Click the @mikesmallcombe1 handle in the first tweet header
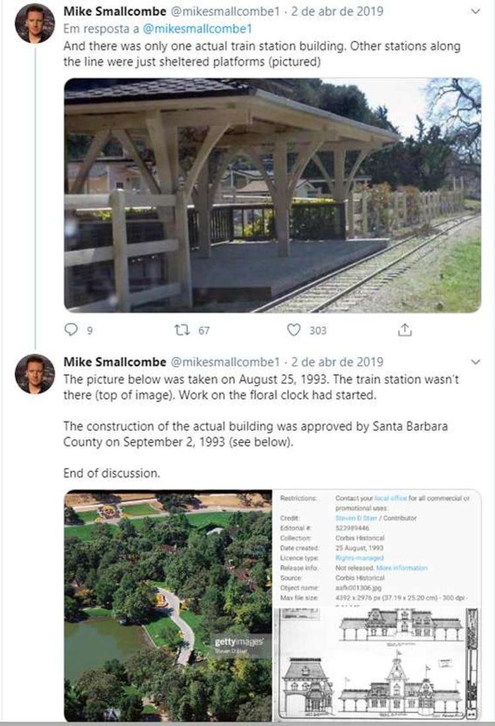The width and height of the screenshot is (495, 726). point(226,12)
